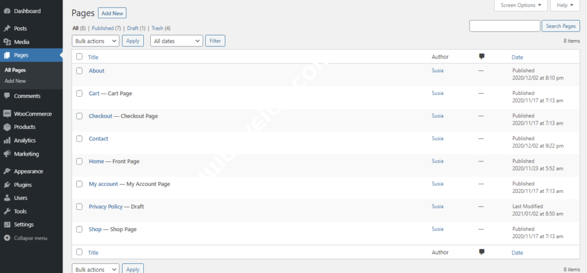
Task: Check the About page checkbox
Action: (79, 70)
